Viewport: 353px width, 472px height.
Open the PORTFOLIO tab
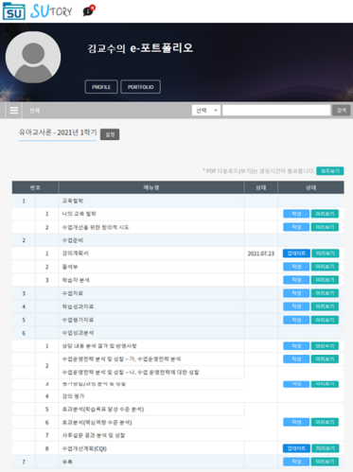141,87
